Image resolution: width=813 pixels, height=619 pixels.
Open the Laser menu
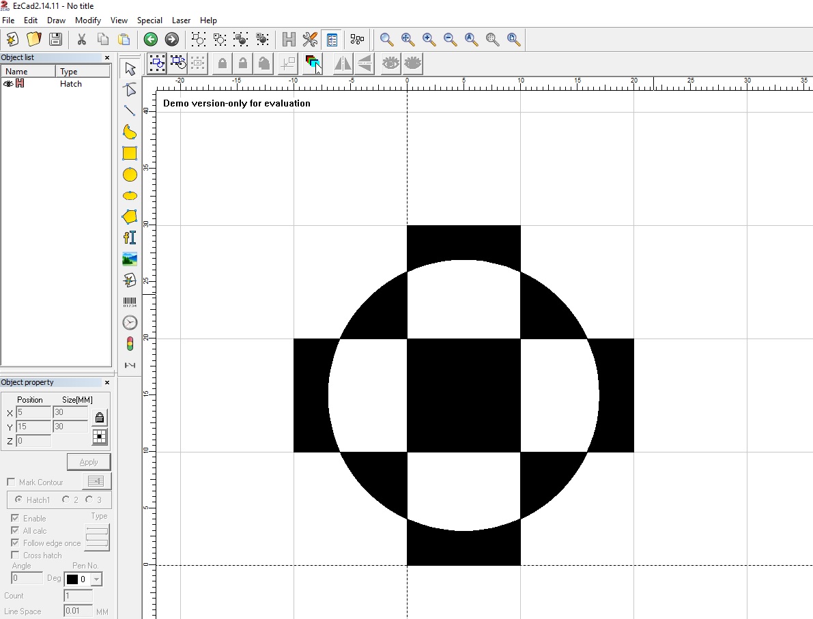coord(181,20)
